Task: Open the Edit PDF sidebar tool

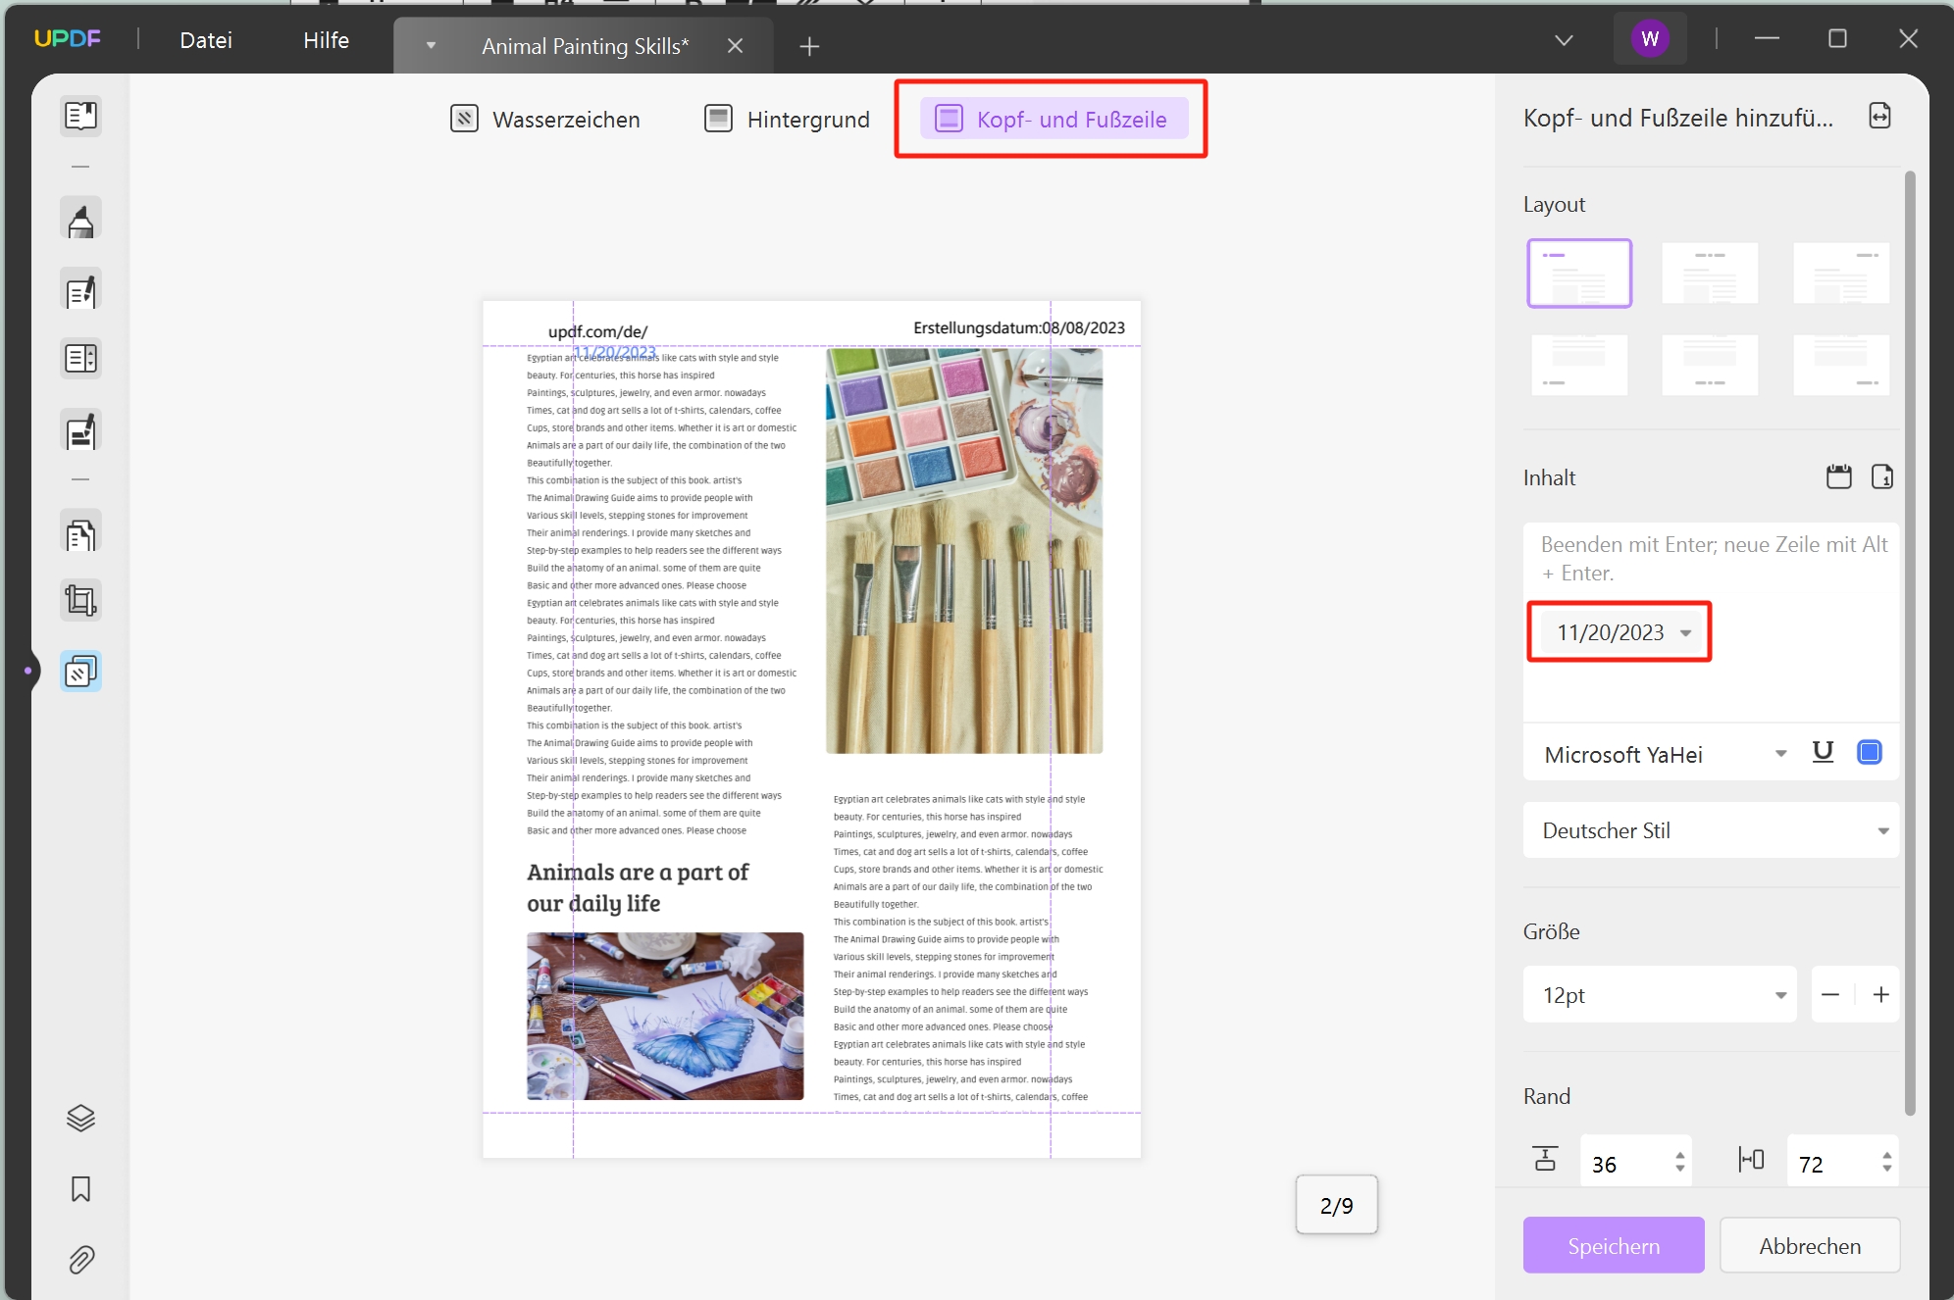Action: [80, 291]
